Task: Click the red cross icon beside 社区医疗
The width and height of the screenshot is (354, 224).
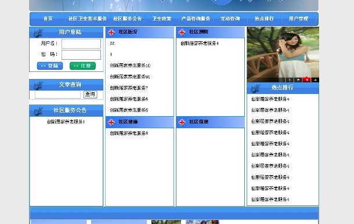Action: pos(111,32)
